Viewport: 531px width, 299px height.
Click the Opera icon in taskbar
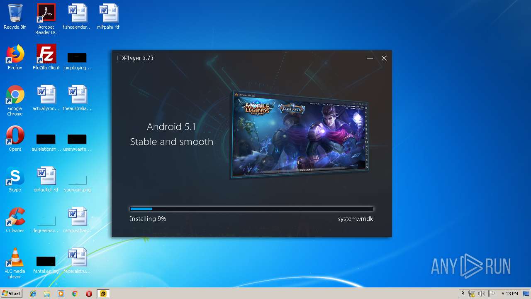pos(89,294)
